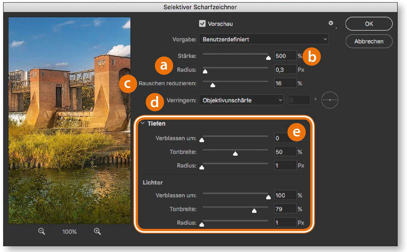Toggle the Vorschau checkbox
The image size is (407, 252).
(202, 24)
